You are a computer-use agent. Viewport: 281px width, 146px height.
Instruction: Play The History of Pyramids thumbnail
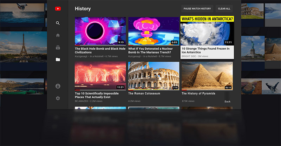[207, 76]
